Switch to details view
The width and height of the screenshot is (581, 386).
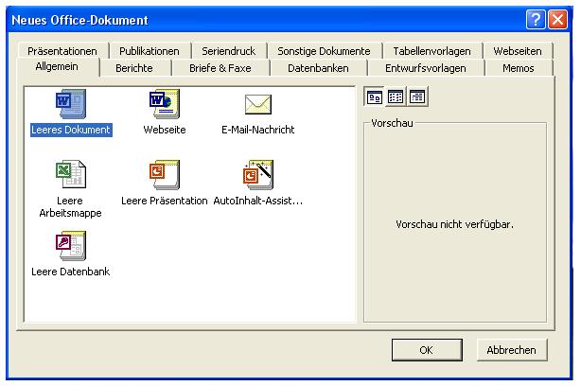click(x=417, y=97)
